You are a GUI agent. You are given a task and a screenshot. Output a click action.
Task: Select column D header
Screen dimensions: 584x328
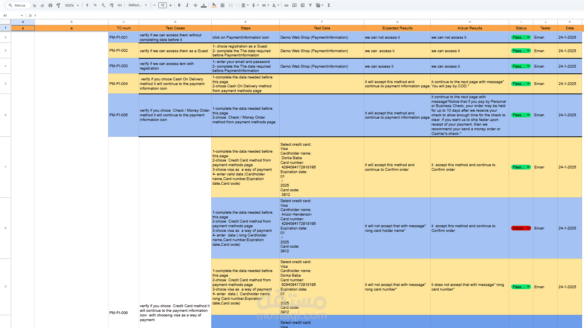[175, 22]
